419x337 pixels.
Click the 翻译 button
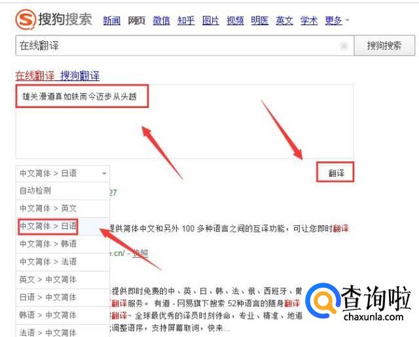pyautogui.click(x=336, y=173)
